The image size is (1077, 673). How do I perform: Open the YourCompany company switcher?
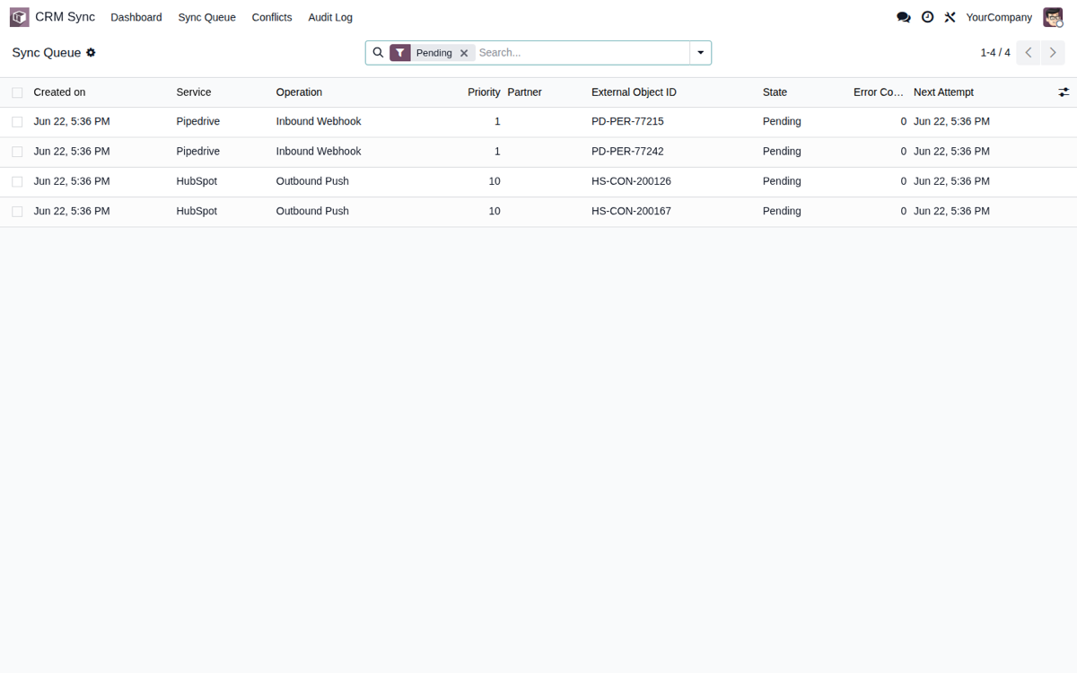999,17
